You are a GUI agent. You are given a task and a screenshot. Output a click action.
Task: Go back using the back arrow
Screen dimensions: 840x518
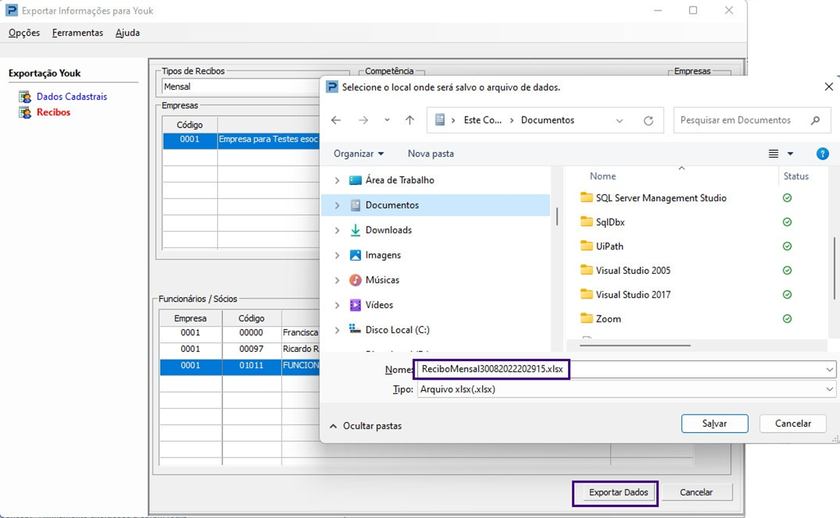(x=335, y=120)
